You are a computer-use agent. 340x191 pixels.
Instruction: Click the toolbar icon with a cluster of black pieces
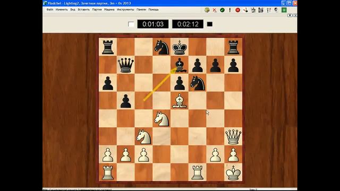pos(261,10)
